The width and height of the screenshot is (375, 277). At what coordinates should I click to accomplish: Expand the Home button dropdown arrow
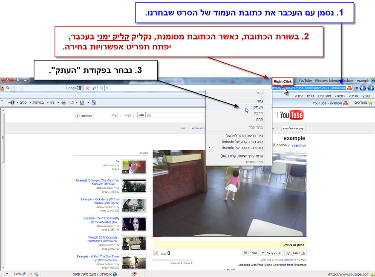point(88,103)
